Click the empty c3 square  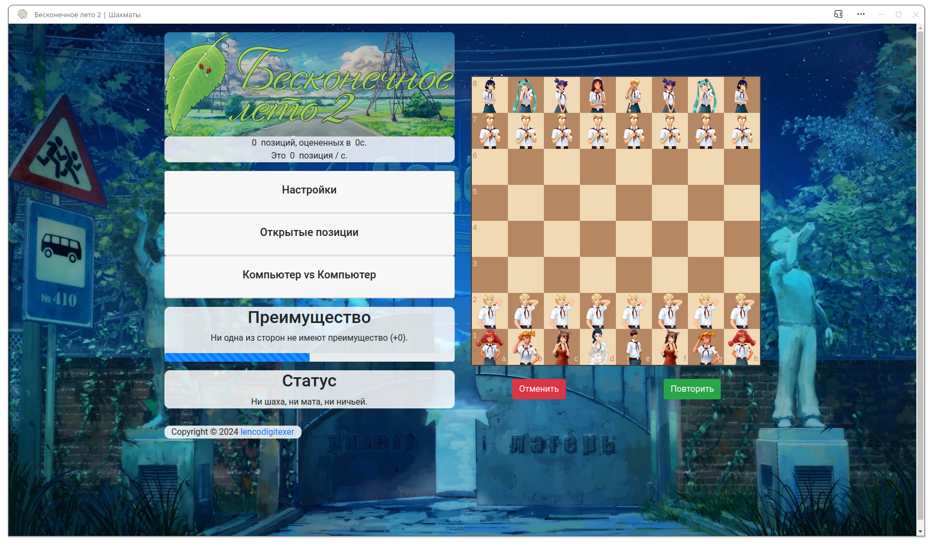click(562, 275)
